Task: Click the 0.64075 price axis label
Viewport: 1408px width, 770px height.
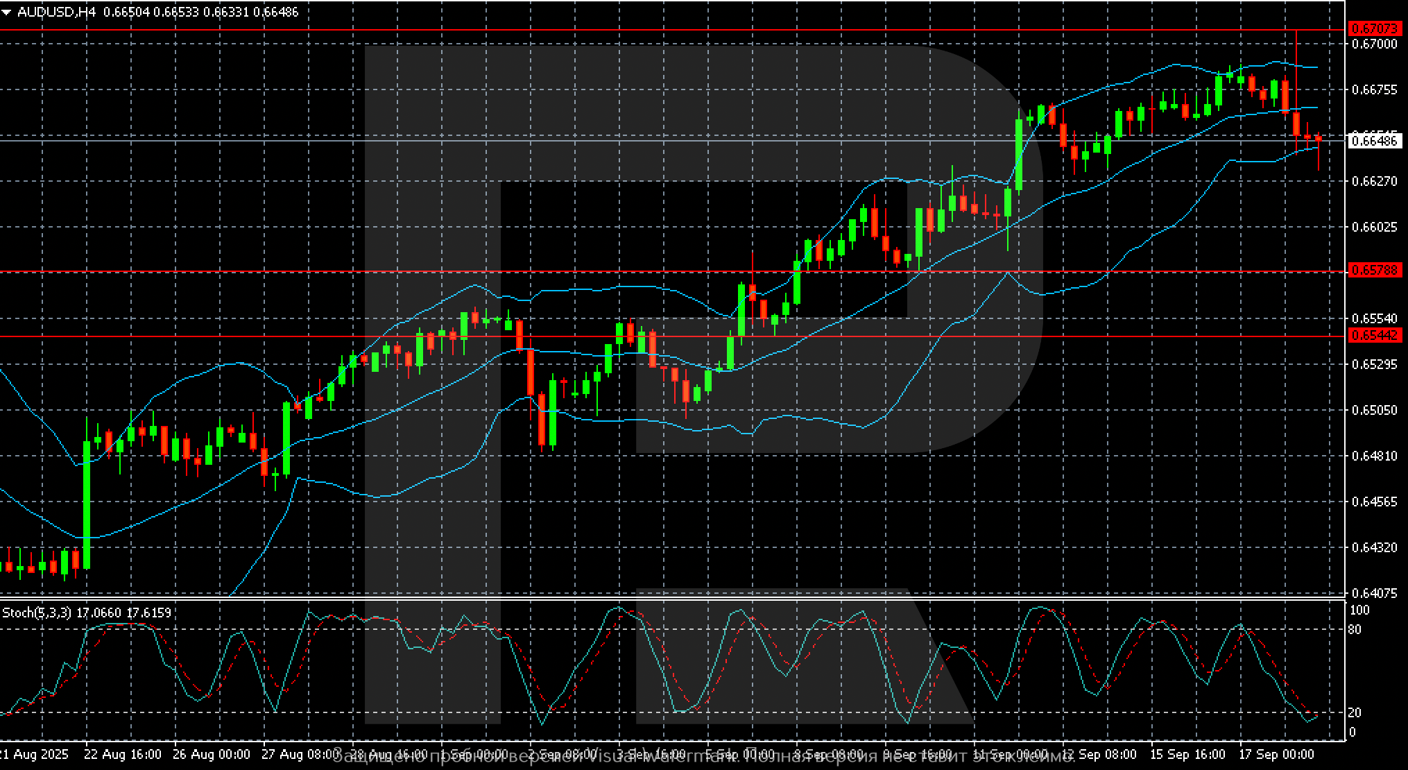Action: (1374, 593)
